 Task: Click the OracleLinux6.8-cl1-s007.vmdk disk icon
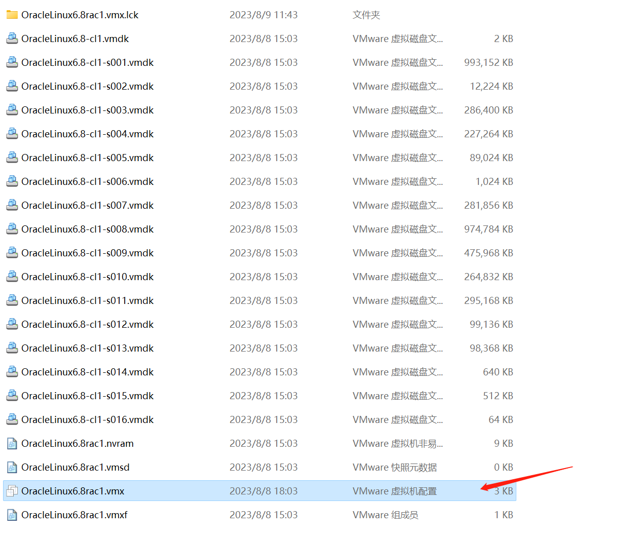pos(12,205)
